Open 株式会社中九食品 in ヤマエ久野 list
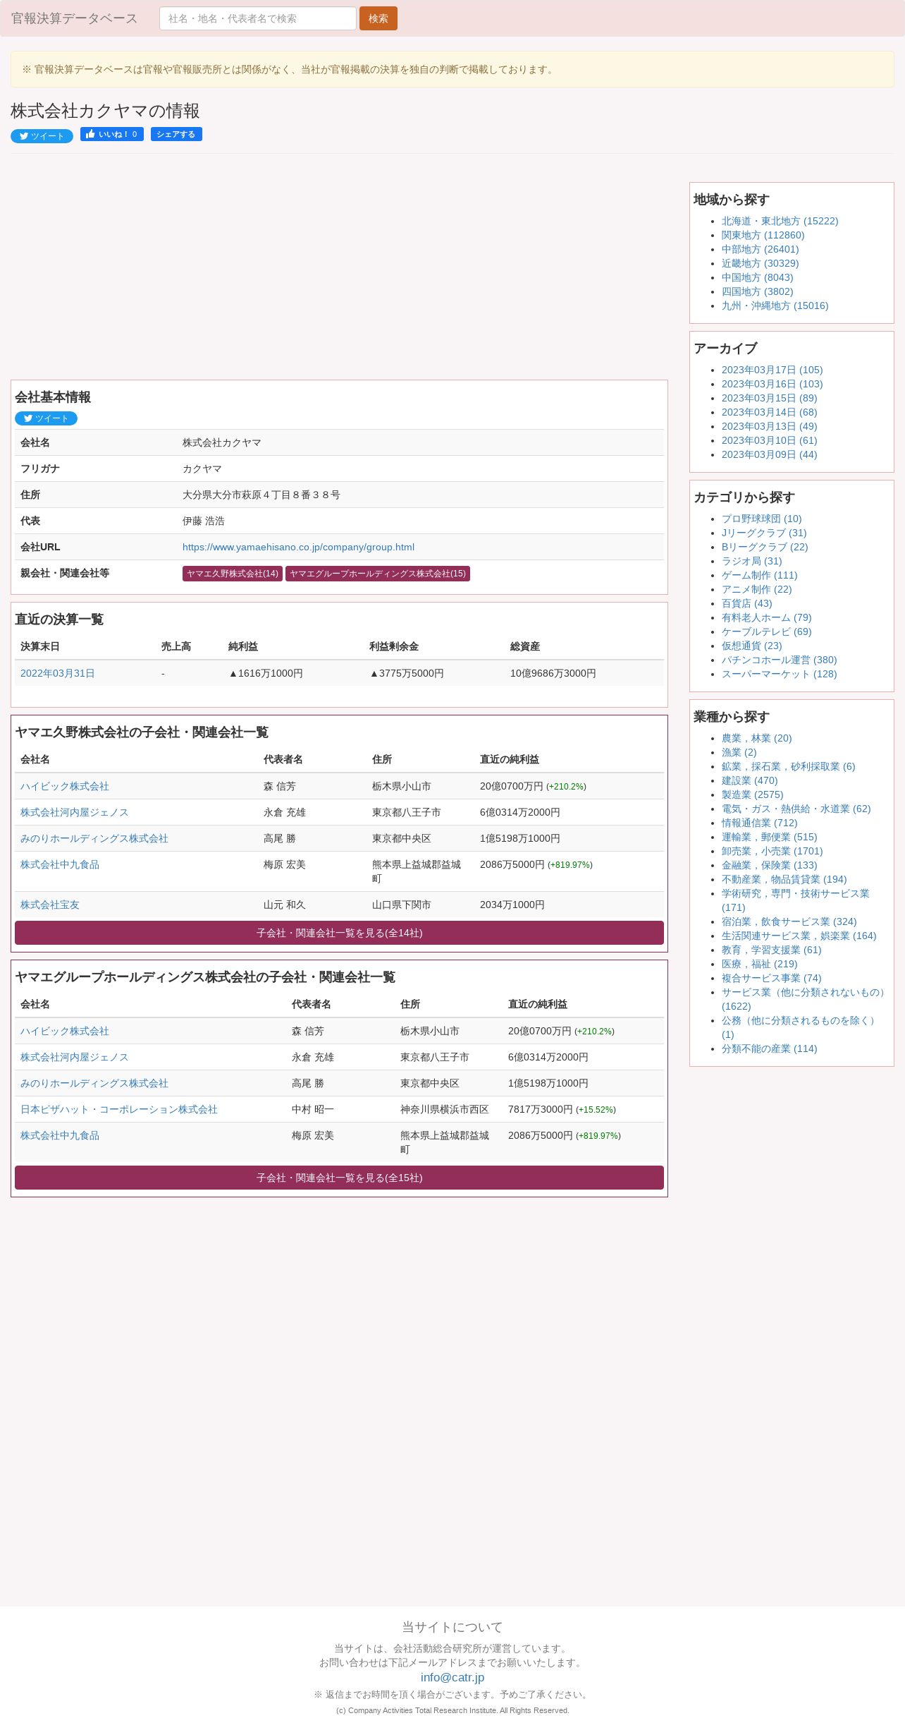This screenshot has height=1723, width=905. click(60, 864)
